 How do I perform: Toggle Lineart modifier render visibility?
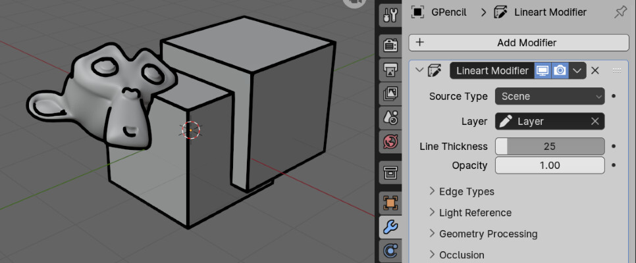point(560,70)
